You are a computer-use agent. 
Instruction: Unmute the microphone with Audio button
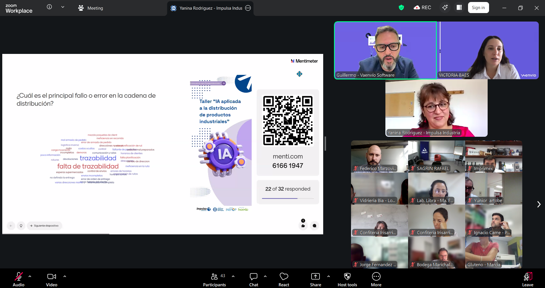pos(19,279)
